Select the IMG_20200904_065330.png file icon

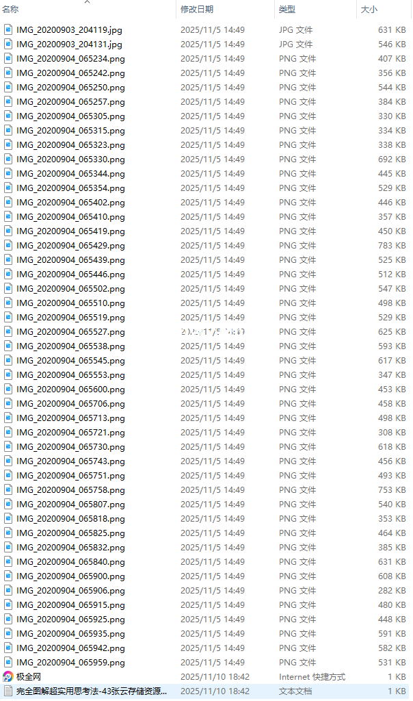(8, 159)
